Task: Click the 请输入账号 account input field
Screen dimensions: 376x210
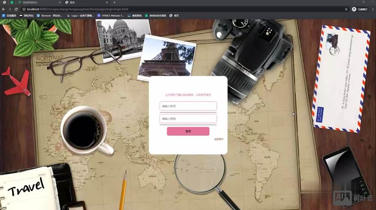Action: pyautogui.click(x=188, y=106)
